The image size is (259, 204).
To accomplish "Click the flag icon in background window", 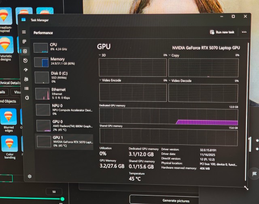I will pos(255,174).
